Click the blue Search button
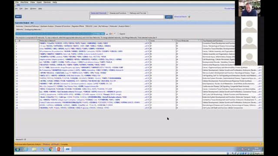The height and width of the screenshot is (156, 278). click(169, 17)
